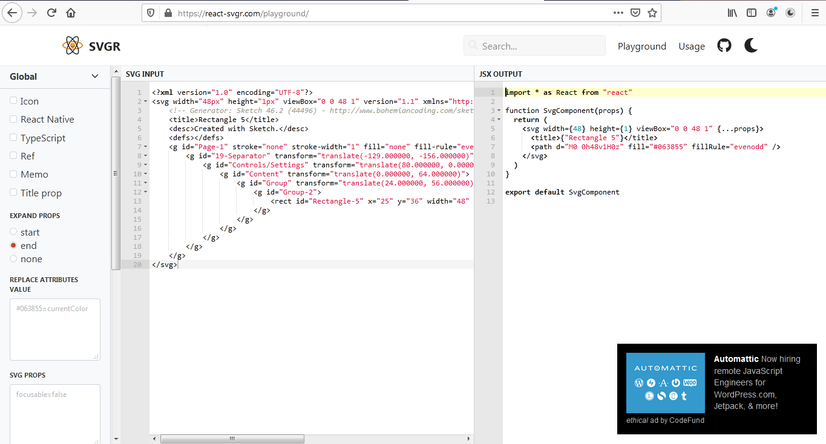Check the TypeScript option

13,137
